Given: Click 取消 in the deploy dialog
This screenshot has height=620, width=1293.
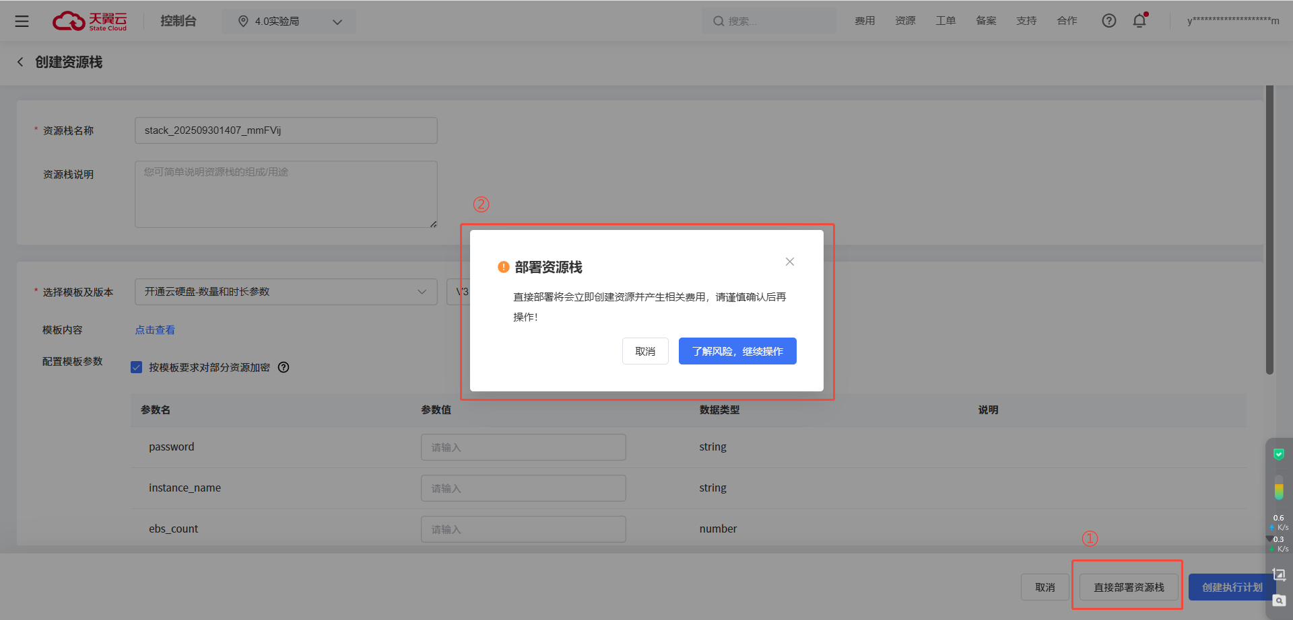Looking at the screenshot, I should tap(644, 351).
